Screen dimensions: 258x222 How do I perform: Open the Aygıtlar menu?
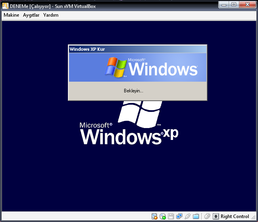point(31,15)
